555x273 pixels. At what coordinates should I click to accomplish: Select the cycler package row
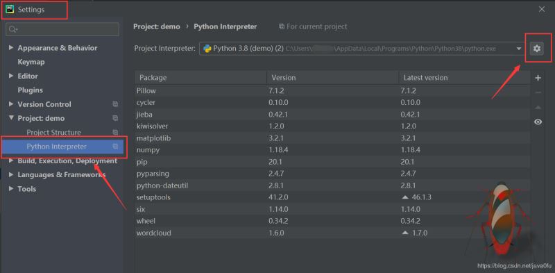[332, 103]
